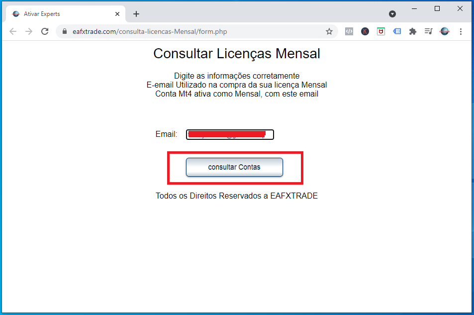Viewport: 474px width, 315px height.
Task: Open the code brackets extension icon
Action: tap(349, 31)
